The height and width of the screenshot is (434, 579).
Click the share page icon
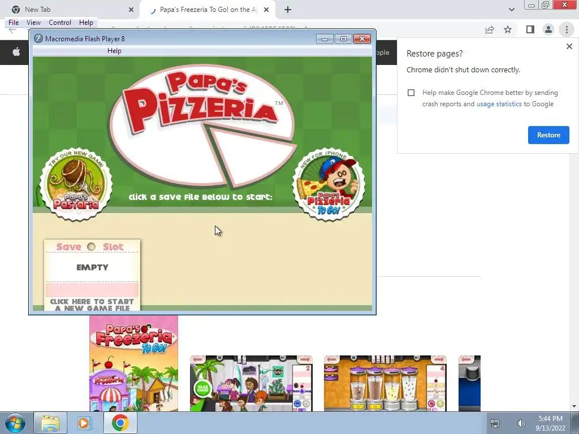[x=490, y=29]
